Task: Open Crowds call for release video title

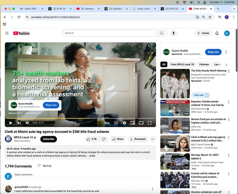Action: (x=205, y=175)
